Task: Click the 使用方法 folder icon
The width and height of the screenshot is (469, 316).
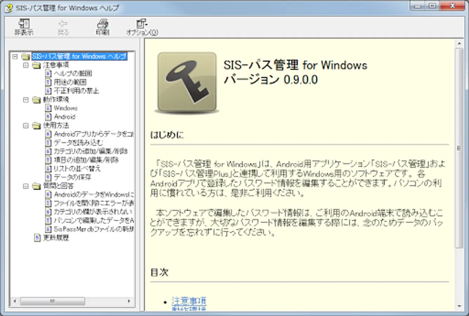Action: coord(37,126)
